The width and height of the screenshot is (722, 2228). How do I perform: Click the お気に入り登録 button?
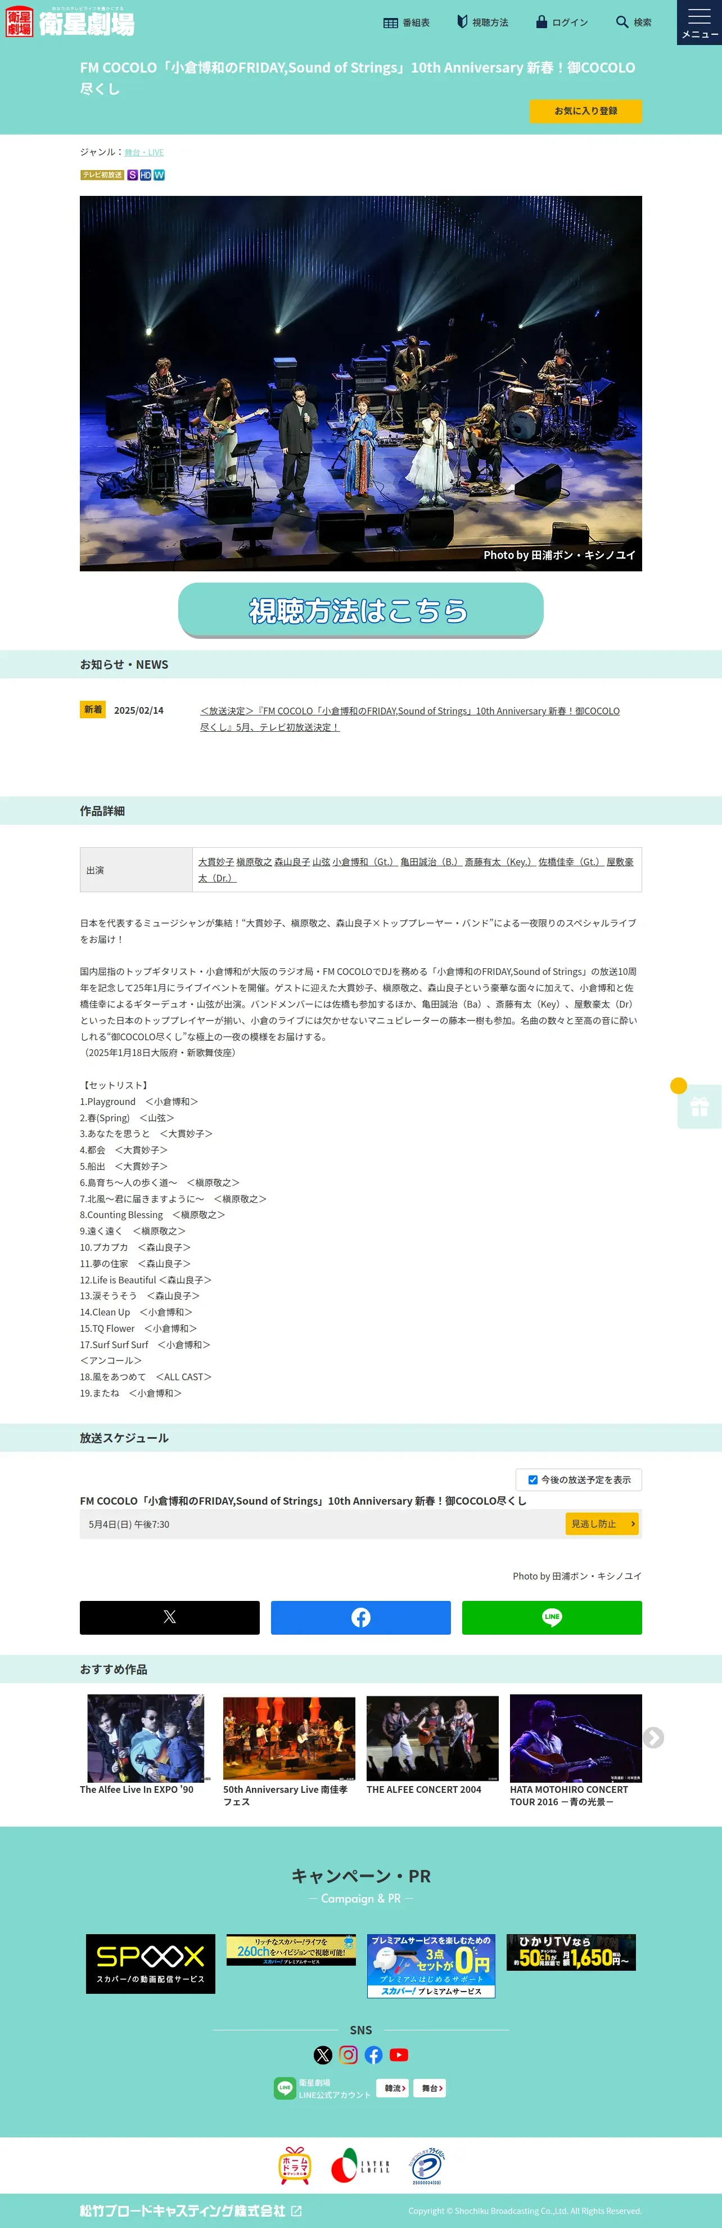(x=585, y=111)
